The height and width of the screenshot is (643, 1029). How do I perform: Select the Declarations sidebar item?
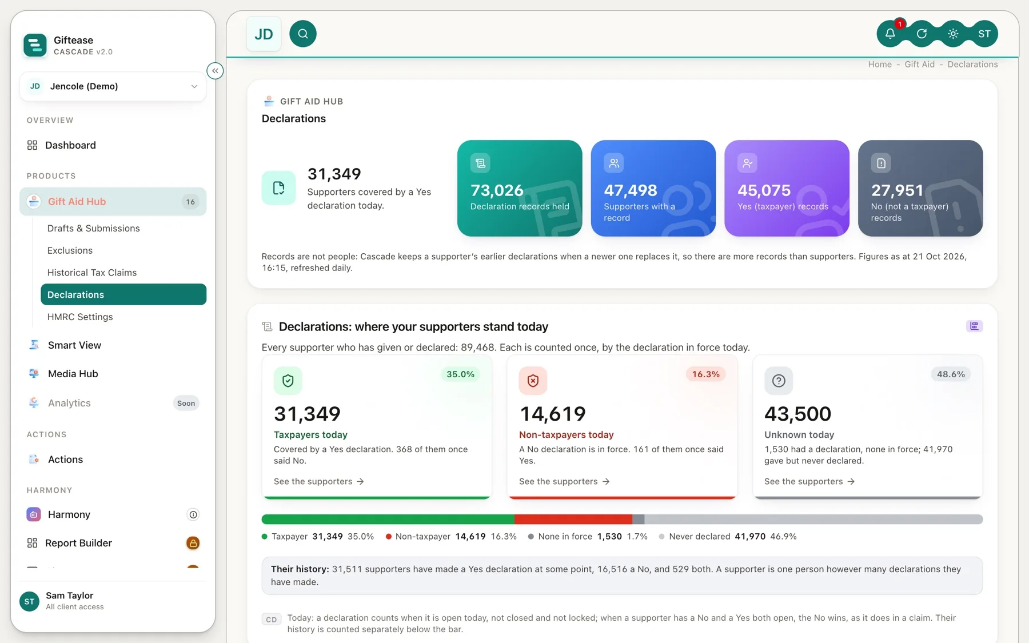point(123,294)
